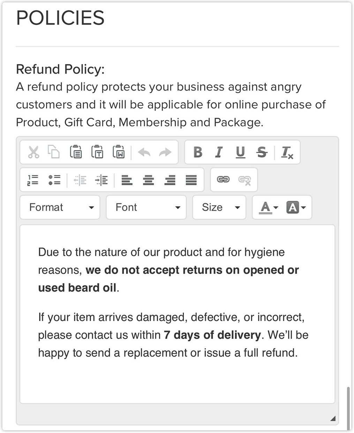Click the POLICIES heading
The width and height of the screenshot is (354, 433).
pyautogui.click(x=60, y=18)
